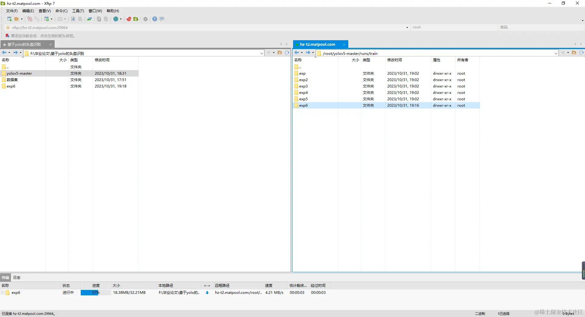Refresh the remote file pane
Viewport: 585px width, 317px height.
(581, 53)
